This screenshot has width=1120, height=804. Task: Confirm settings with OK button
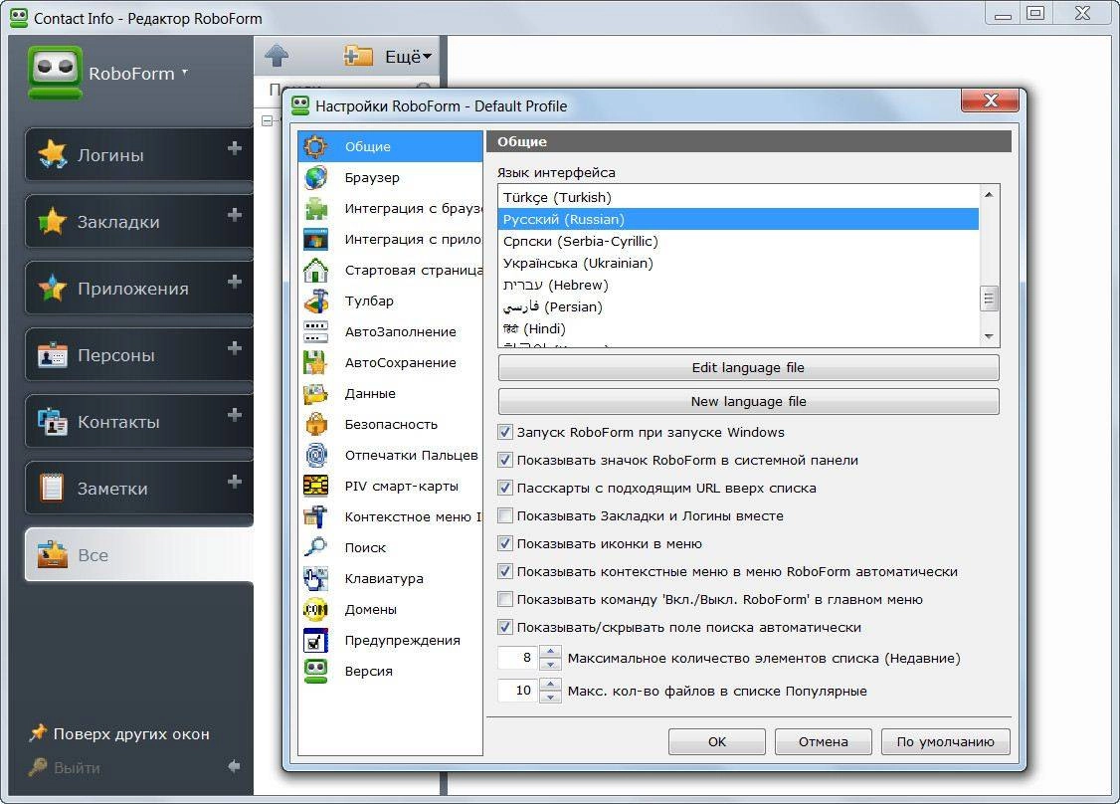716,742
